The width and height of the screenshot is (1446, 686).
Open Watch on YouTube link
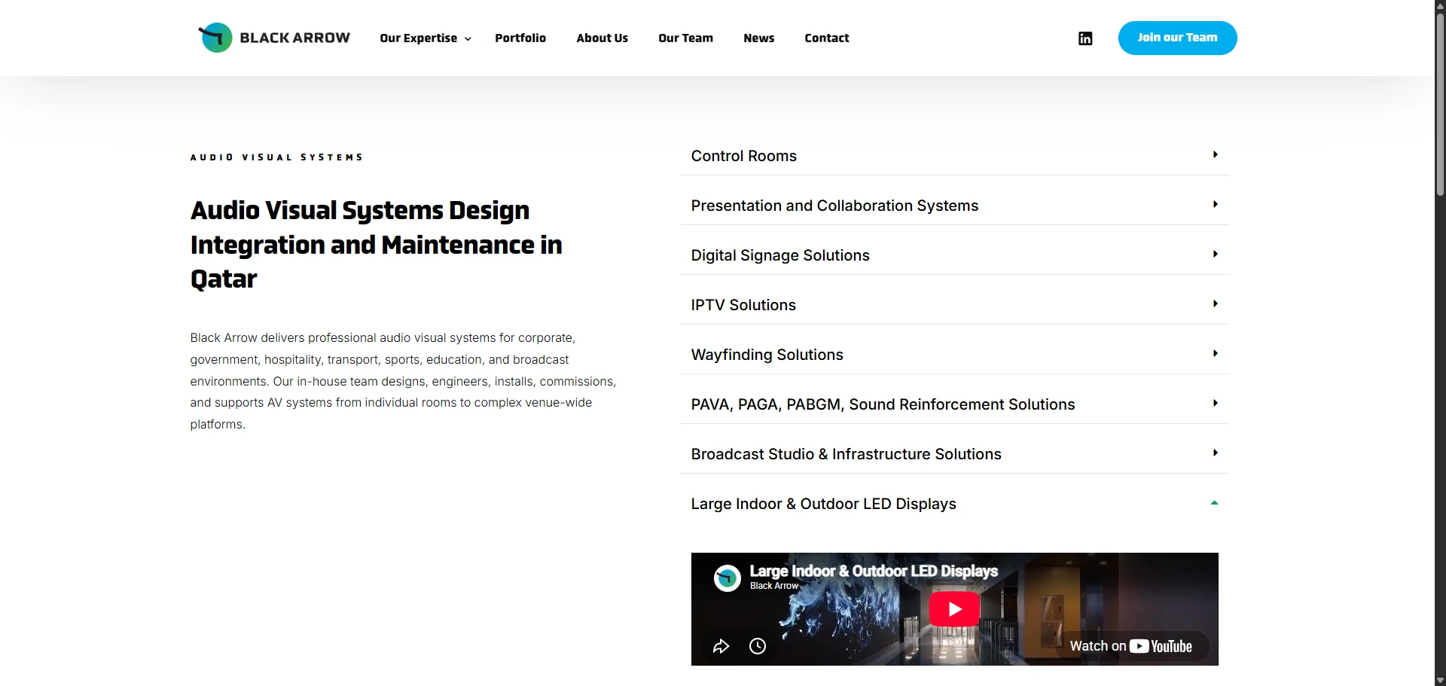point(1131,646)
